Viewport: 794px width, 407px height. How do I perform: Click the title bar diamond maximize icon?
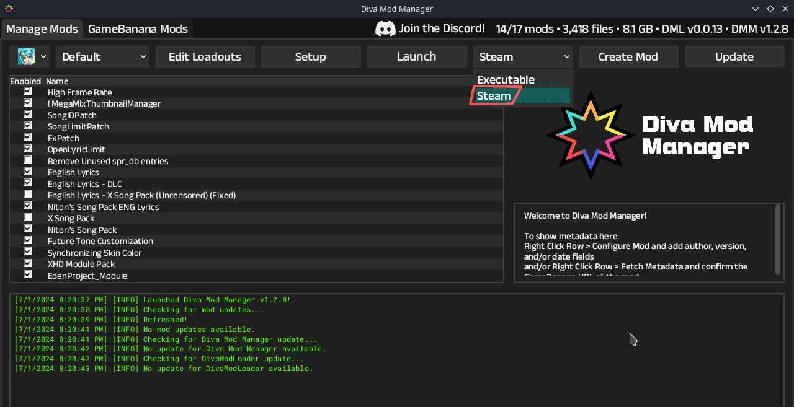coord(770,9)
